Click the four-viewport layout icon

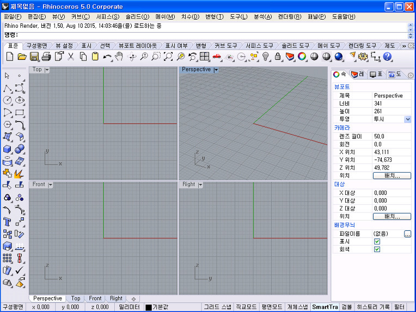(204, 57)
